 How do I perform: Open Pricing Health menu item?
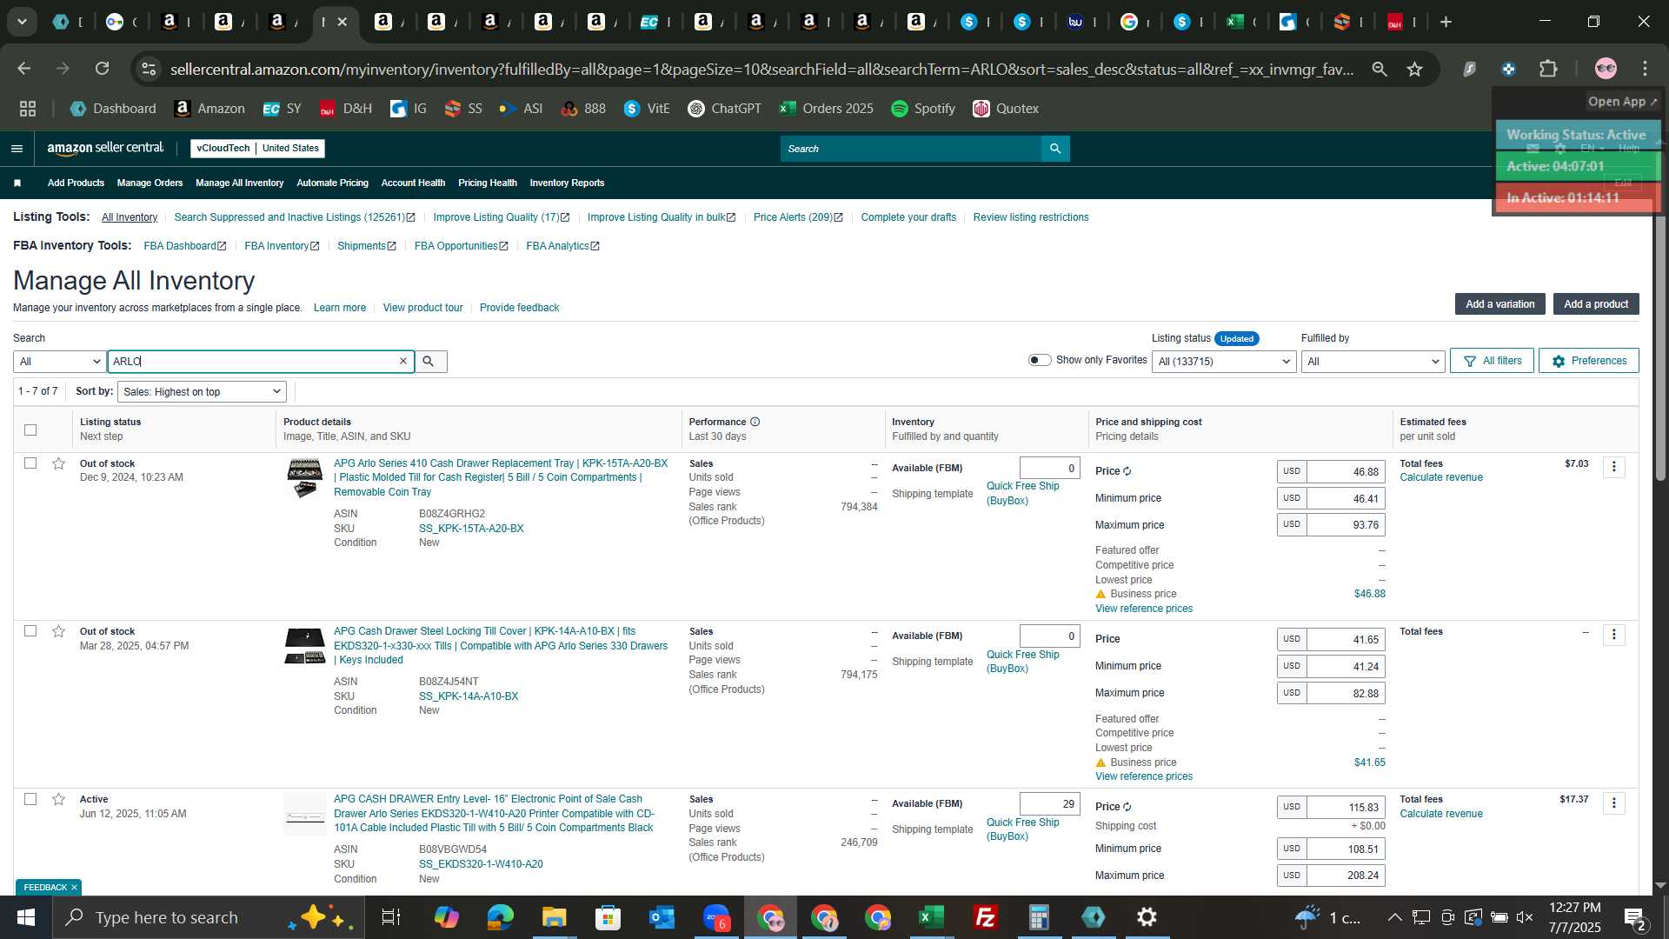487,183
